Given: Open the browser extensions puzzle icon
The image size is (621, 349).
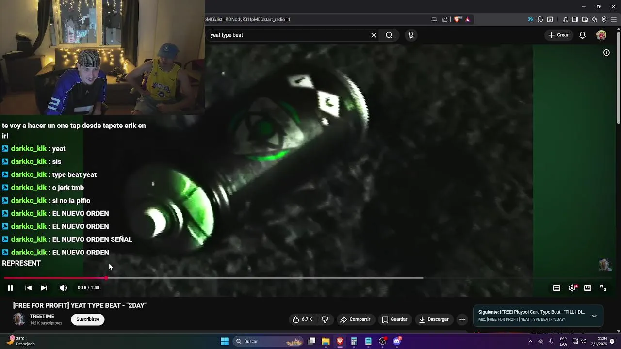Looking at the screenshot, I should tap(540, 19).
